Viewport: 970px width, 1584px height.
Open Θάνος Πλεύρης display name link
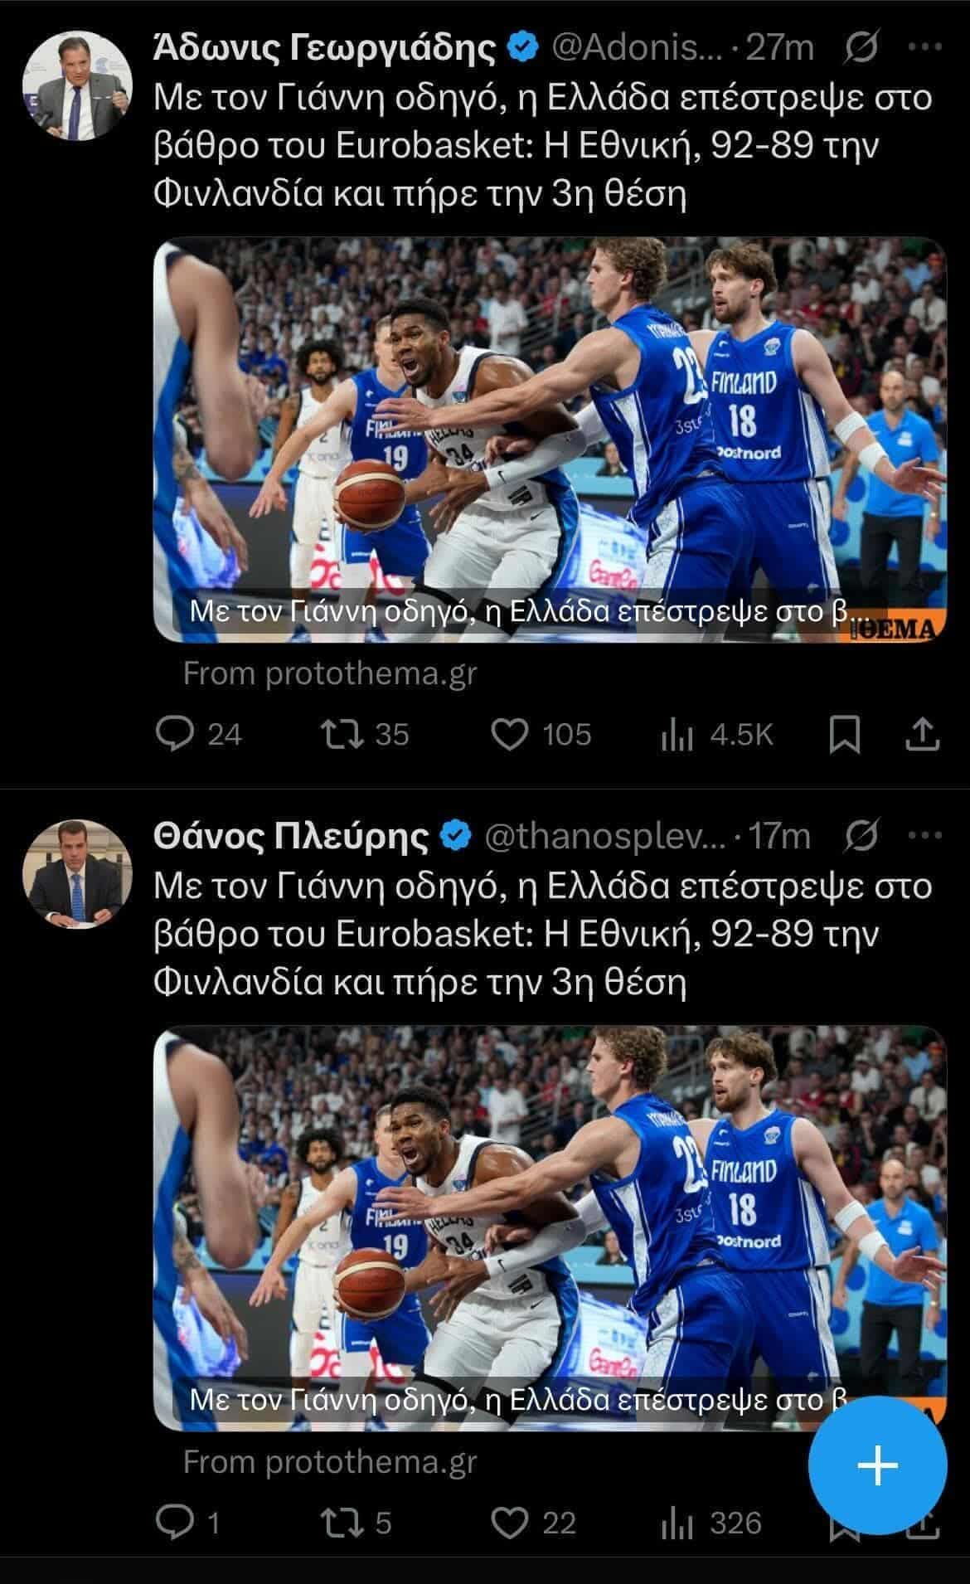pos(291,837)
